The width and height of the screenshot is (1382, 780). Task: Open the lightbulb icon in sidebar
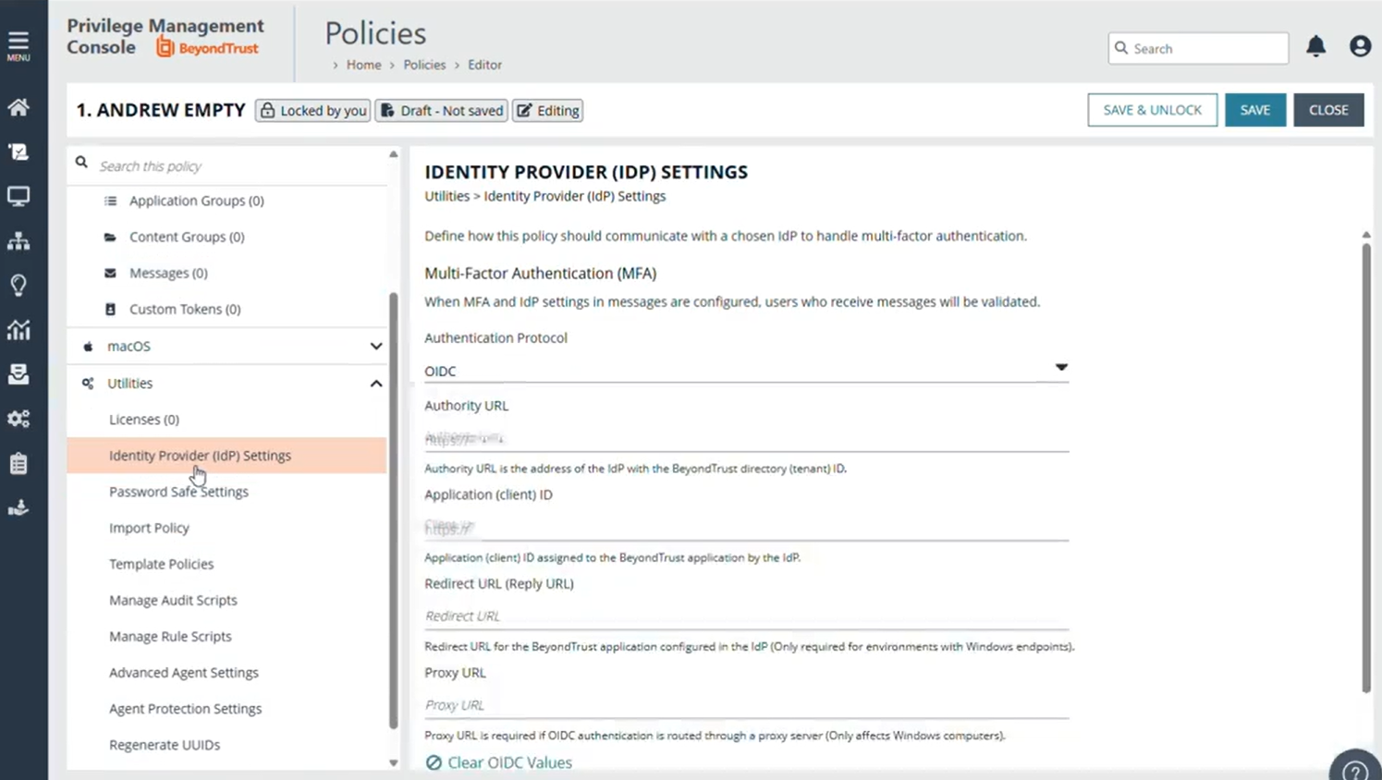point(18,285)
